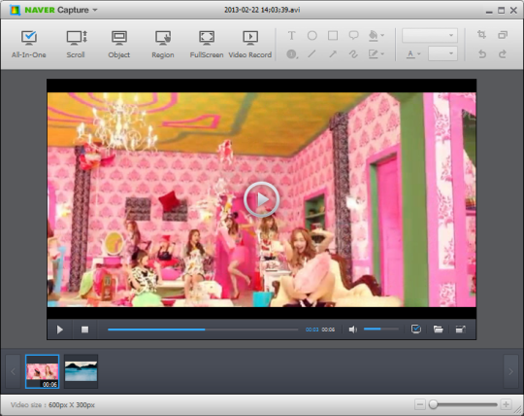This screenshot has width=524, height=416.
Task: Stop the video playback
Action: (84, 329)
